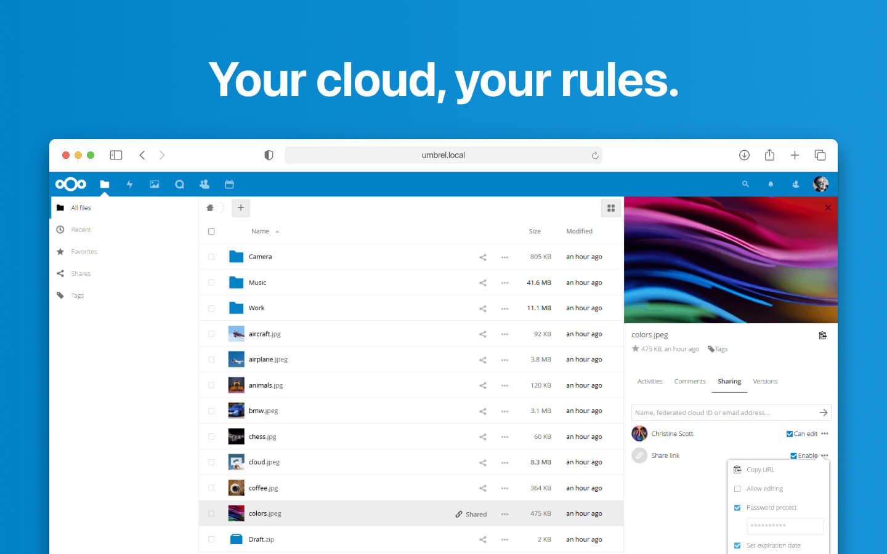
Task: Open the three-dot menu for bmw.jpeg
Action: point(504,411)
